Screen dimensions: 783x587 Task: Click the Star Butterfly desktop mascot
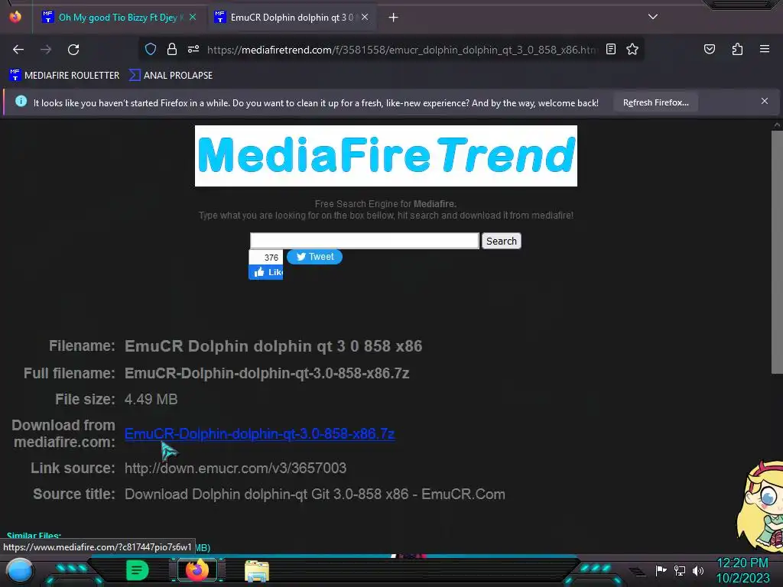point(760,506)
